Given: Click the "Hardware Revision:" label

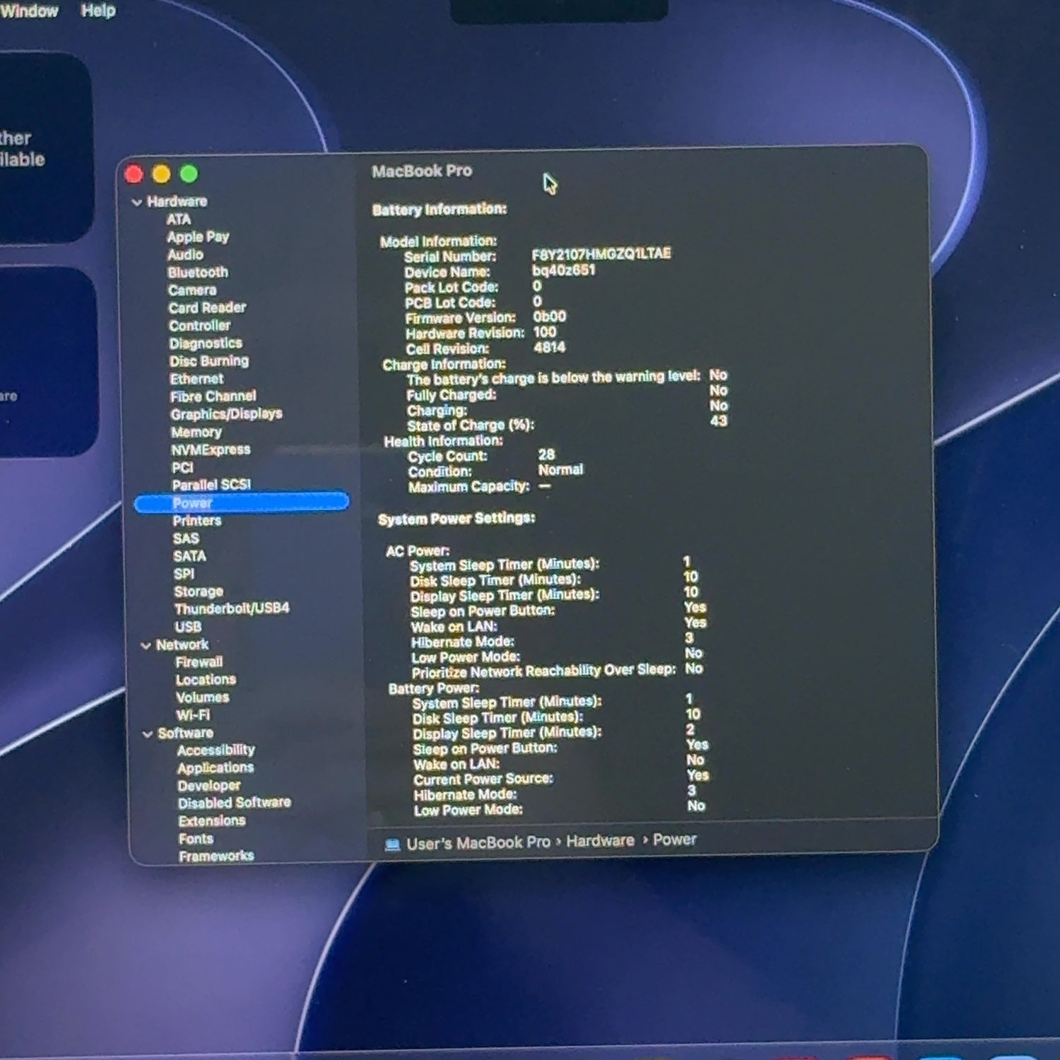Looking at the screenshot, I should [x=466, y=334].
